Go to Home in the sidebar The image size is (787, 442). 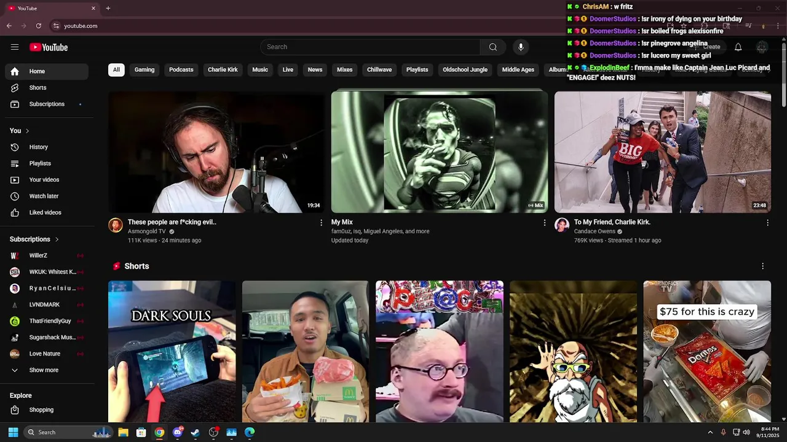pos(47,71)
